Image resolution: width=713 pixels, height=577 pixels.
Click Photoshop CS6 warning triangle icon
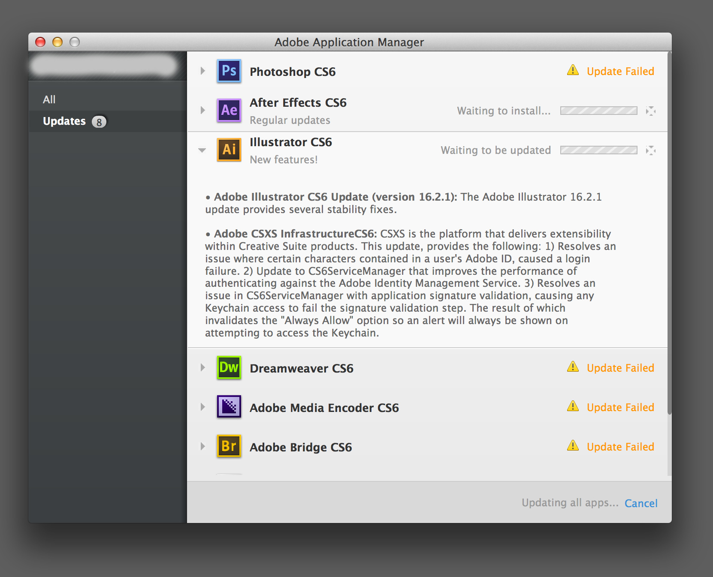tap(573, 70)
